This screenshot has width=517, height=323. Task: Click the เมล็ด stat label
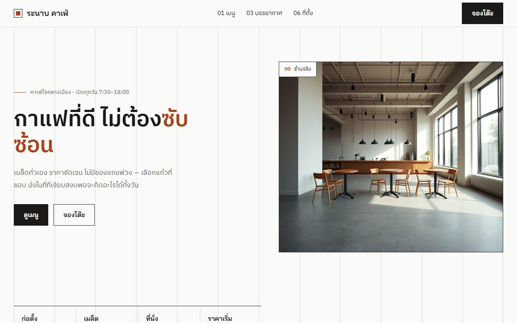(x=91, y=319)
